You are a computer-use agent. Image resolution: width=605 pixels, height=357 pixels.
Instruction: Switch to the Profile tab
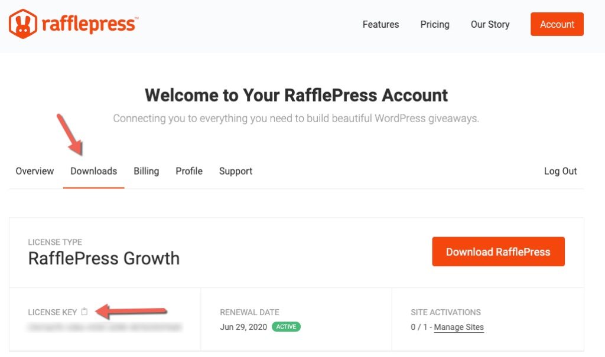[x=189, y=171]
